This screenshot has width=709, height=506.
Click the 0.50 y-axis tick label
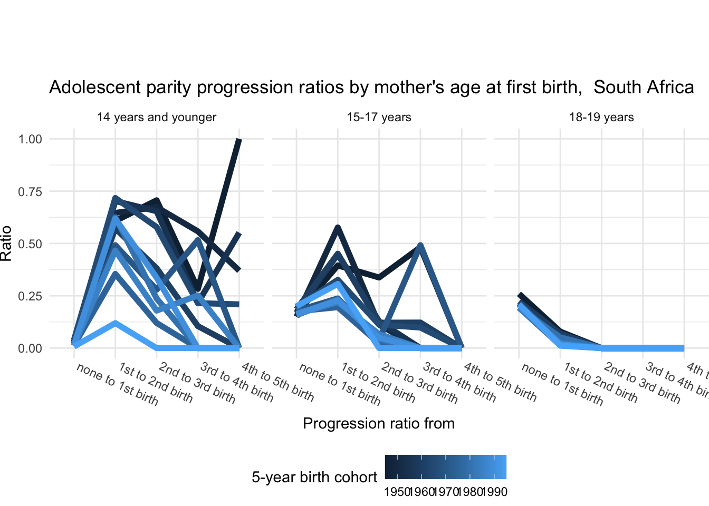pos(30,244)
